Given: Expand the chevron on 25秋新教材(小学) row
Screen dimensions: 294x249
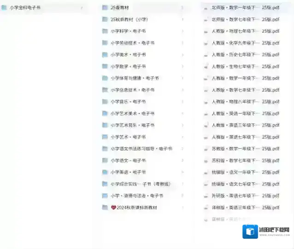Looking at the screenshot, I should pyautogui.click(x=182, y=19).
